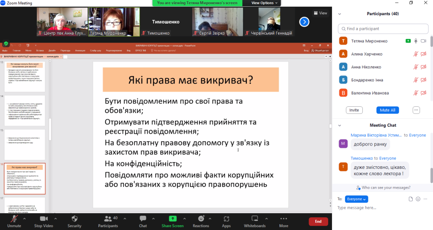Screen dimensions: 433x230
Task: Open the Reactions emoji icon
Action: [x=201, y=219]
